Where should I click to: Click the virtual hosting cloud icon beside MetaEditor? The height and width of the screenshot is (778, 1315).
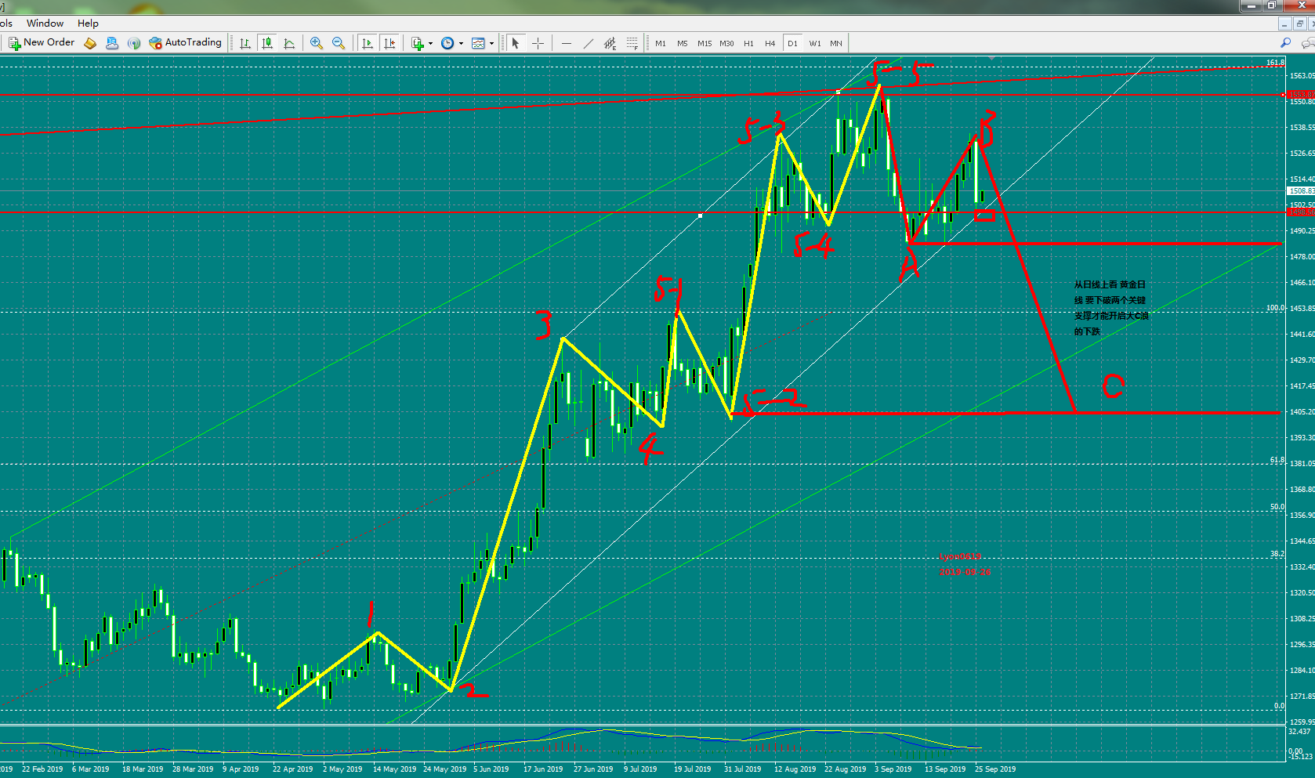[x=112, y=43]
